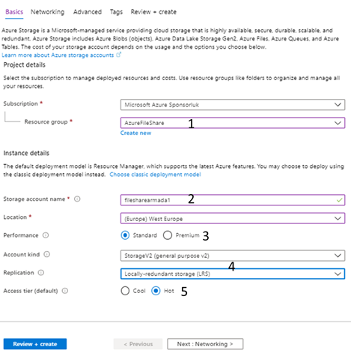351x353 pixels.
Task: Choose the Cool access tier
Action: tap(125, 291)
